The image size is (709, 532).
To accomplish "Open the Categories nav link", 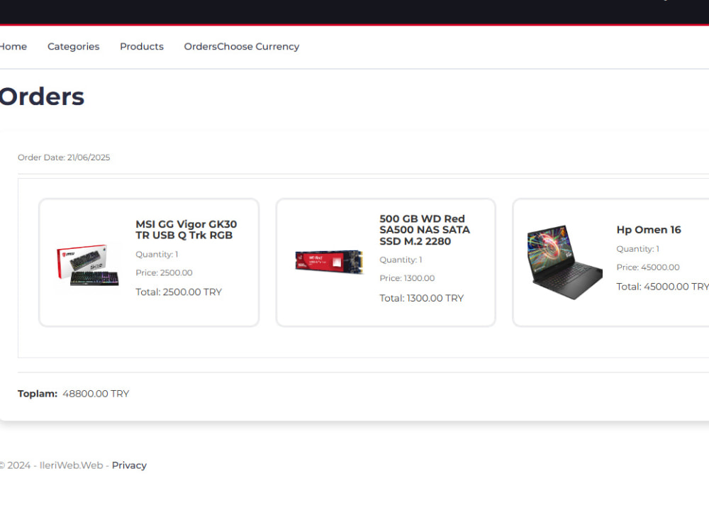I will (73, 47).
